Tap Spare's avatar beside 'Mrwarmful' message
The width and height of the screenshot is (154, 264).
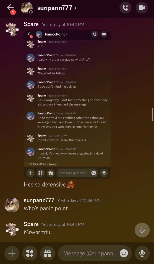point(12,229)
